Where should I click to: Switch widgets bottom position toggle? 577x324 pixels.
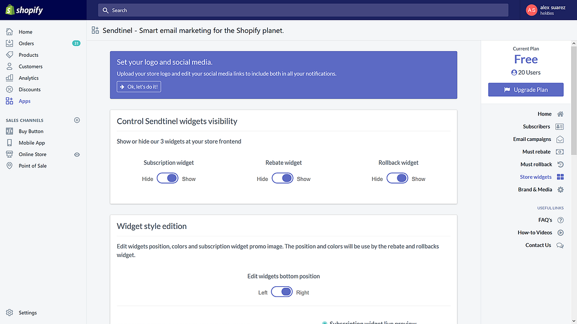pos(282,292)
